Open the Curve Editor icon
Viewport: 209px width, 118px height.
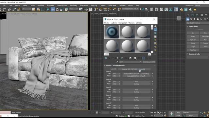click(166, 10)
